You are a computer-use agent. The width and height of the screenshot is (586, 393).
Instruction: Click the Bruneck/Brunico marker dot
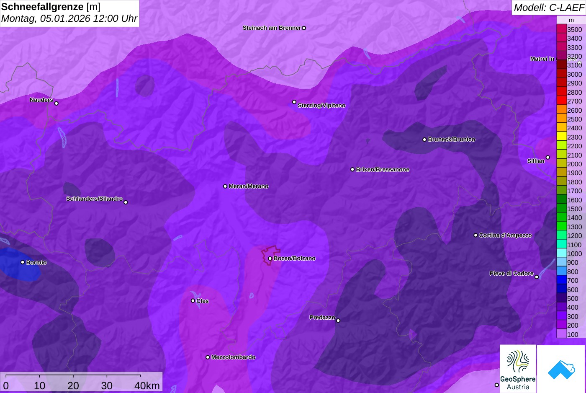tap(424, 140)
